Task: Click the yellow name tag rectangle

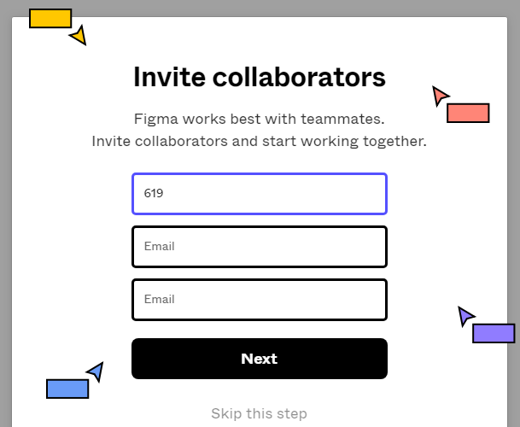Action: [x=50, y=18]
